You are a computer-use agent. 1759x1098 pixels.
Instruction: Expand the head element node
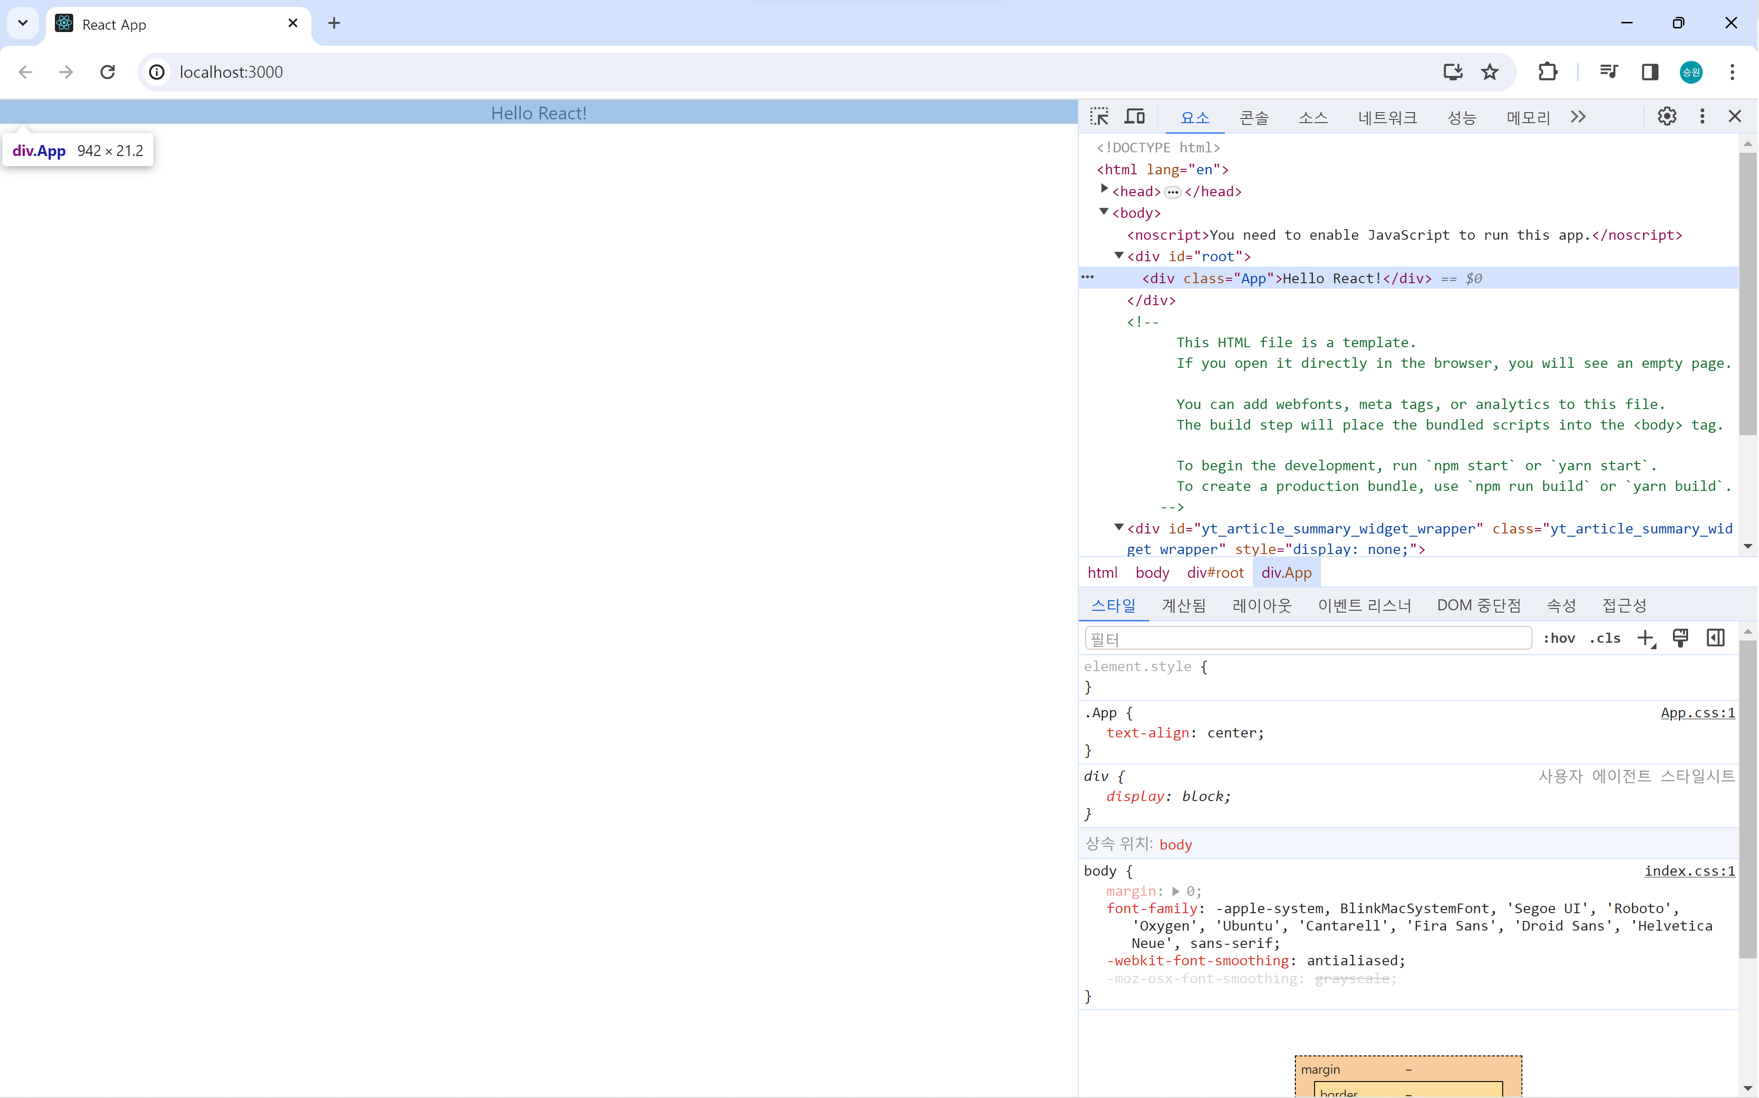tap(1104, 189)
